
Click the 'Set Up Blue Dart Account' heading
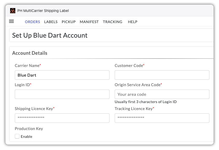[50, 36]
